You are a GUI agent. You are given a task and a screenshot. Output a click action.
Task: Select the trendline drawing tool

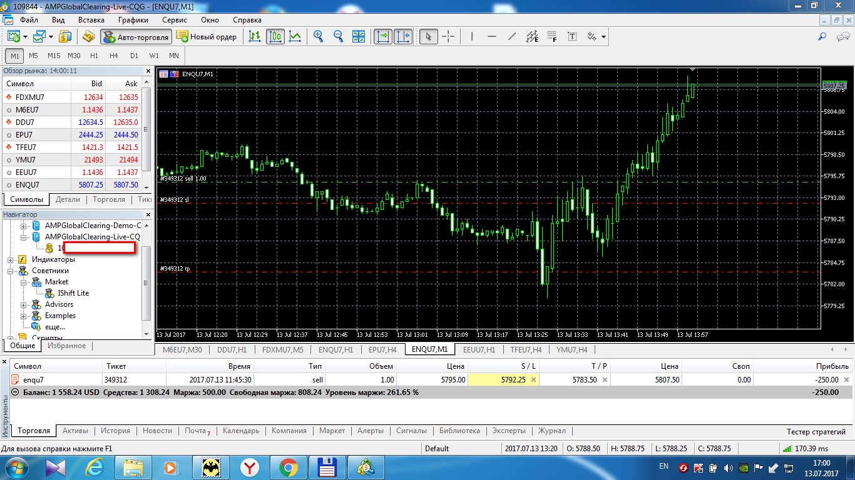coord(511,36)
